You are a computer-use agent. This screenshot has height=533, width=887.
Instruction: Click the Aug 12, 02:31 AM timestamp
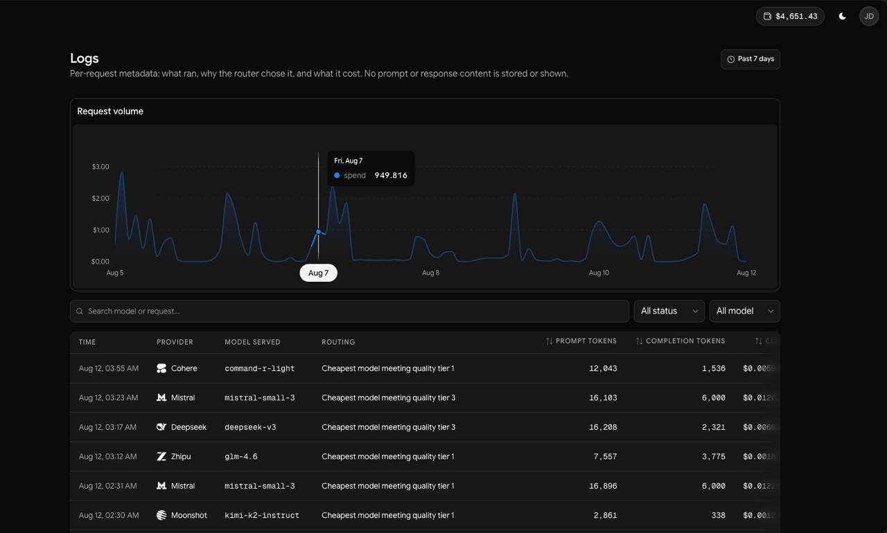[107, 486]
